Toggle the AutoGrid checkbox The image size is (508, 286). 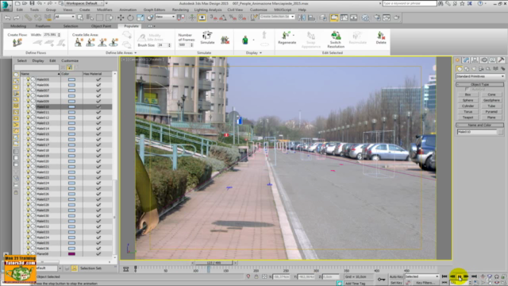(467, 89)
